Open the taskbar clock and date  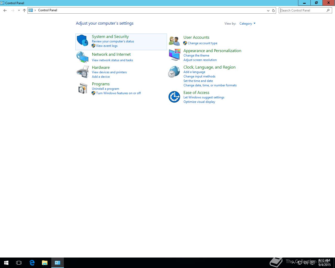(x=324, y=263)
